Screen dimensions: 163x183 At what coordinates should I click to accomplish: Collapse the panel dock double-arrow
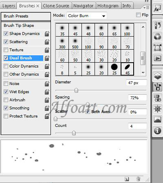147,1
